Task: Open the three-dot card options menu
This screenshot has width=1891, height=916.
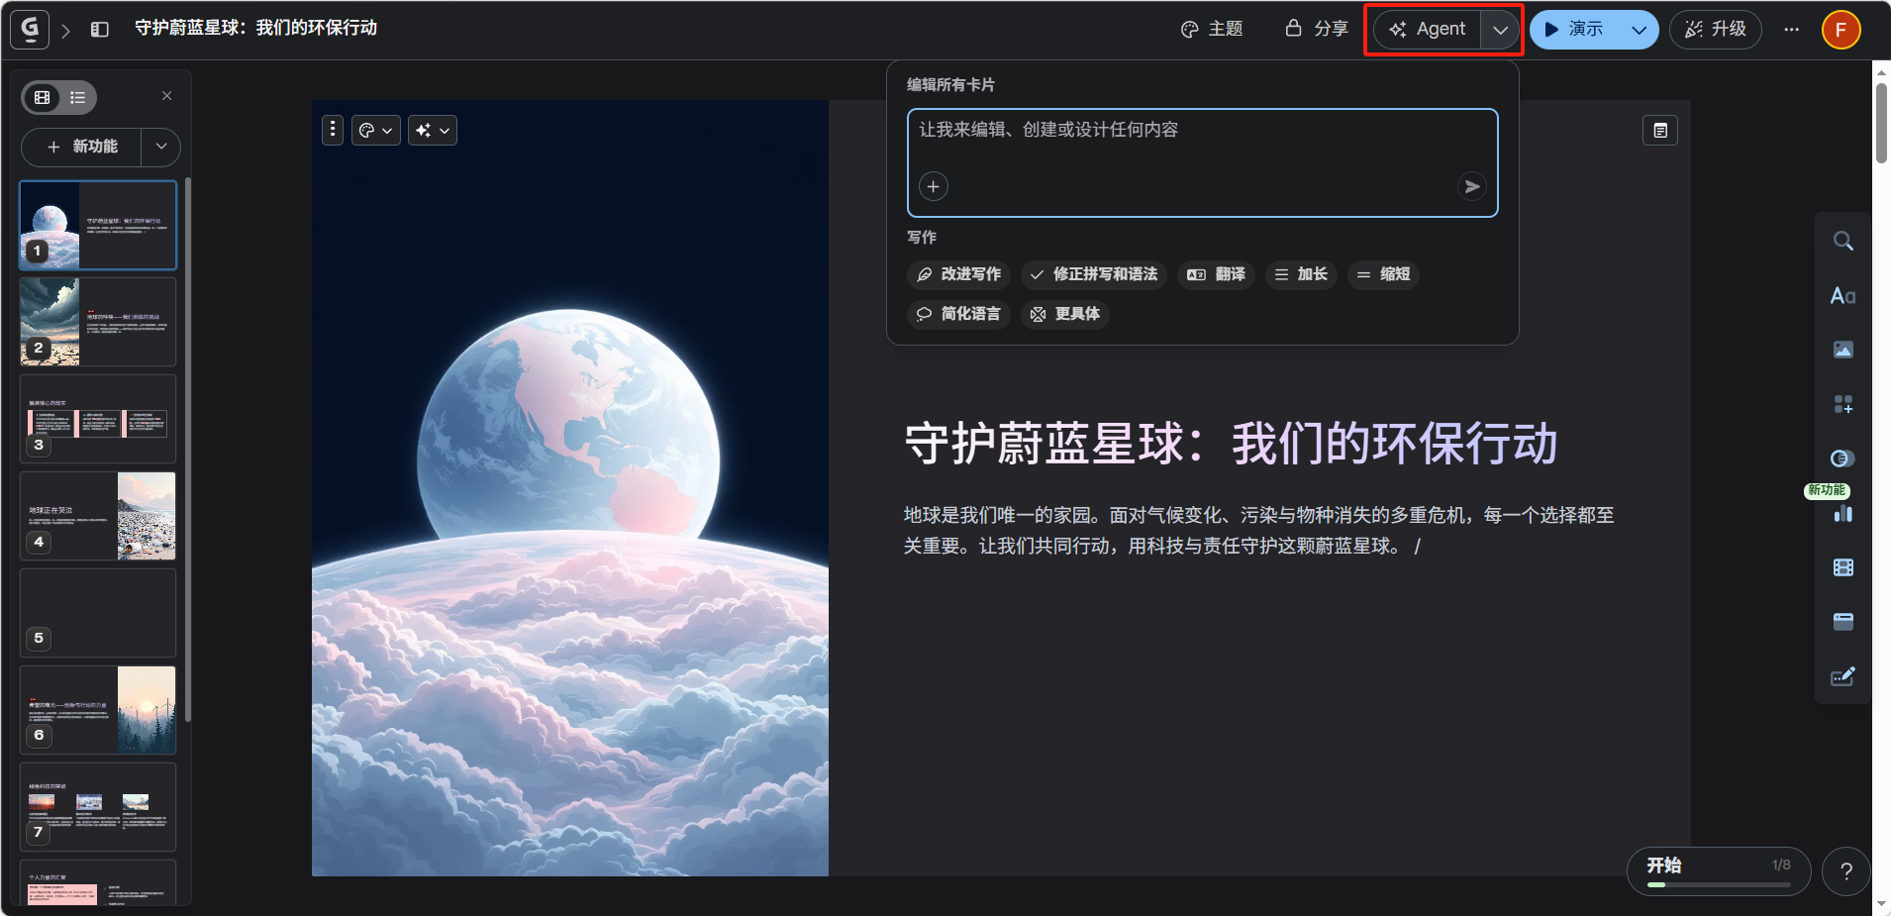Action: (x=333, y=130)
